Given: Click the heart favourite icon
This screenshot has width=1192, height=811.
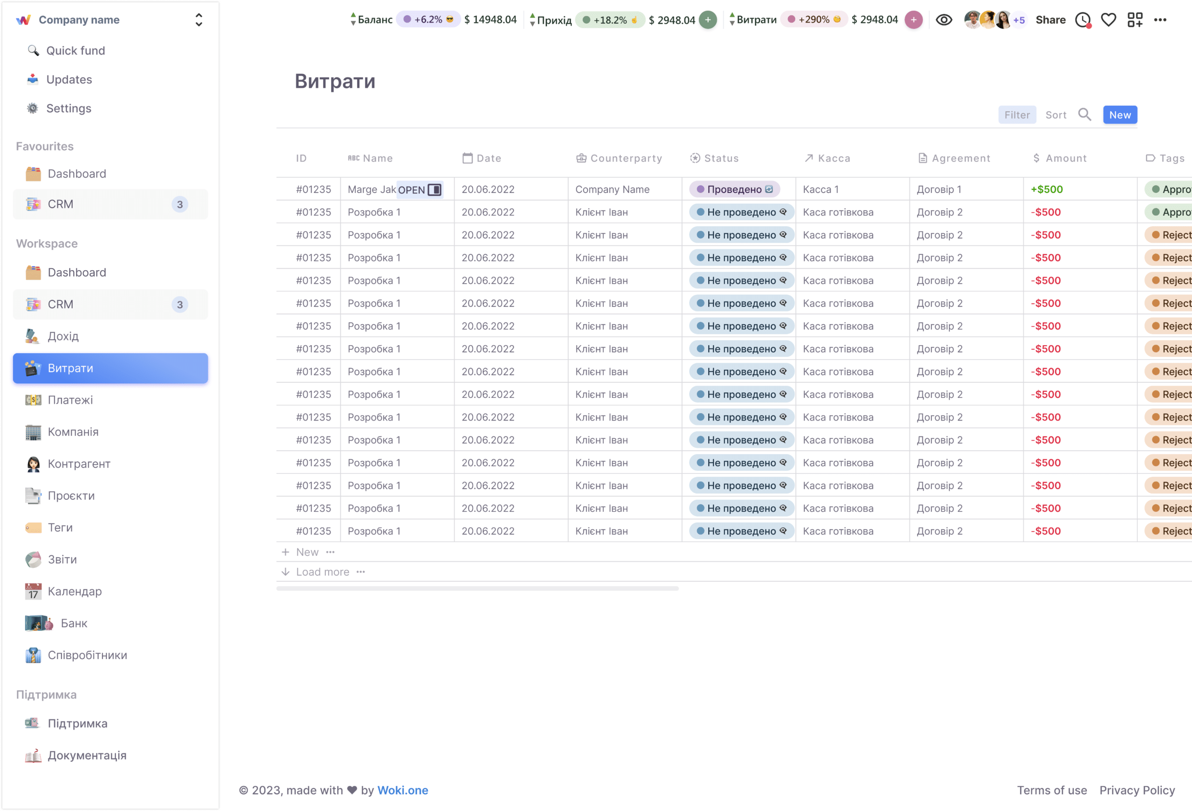Looking at the screenshot, I should (1108, 20).
